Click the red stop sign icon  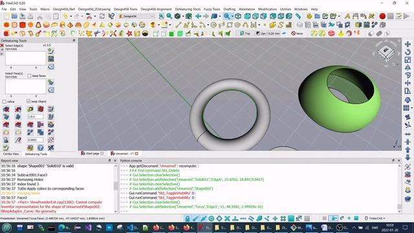click(331, 34)
